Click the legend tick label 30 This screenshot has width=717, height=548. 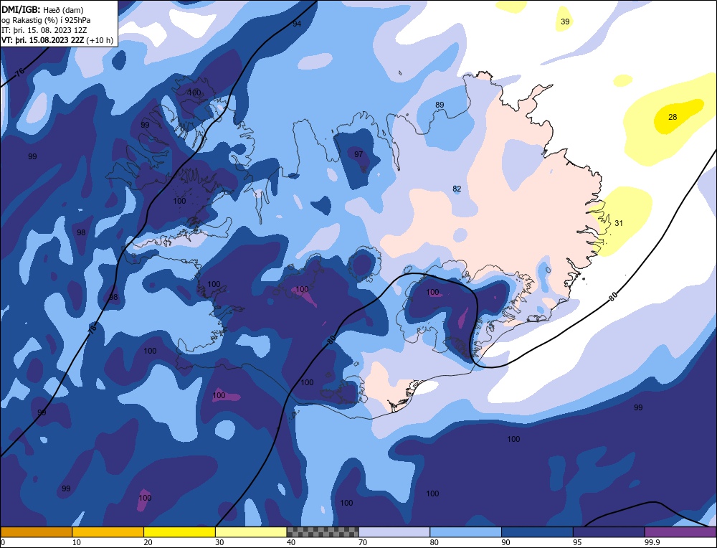[x=219, y=542]
